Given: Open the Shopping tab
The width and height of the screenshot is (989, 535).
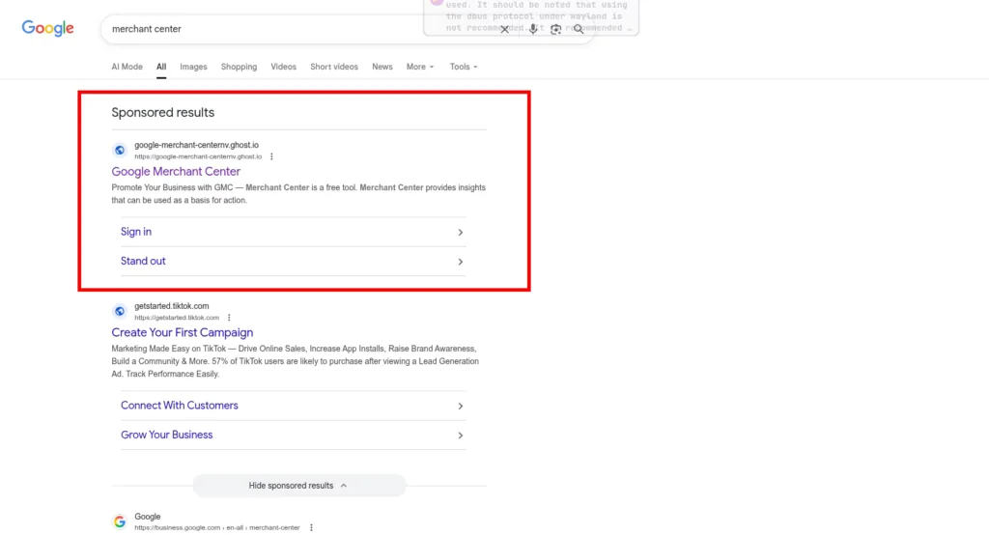Looking at the screenshot, I should 240,67.
